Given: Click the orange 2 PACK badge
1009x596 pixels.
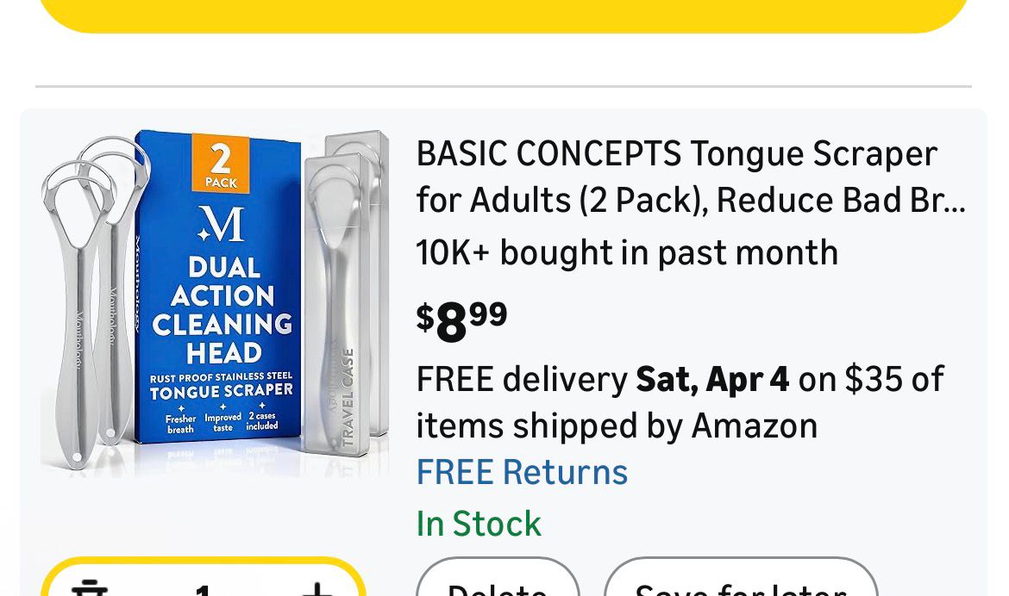Looking at the screenshot, I should [221, 162].
